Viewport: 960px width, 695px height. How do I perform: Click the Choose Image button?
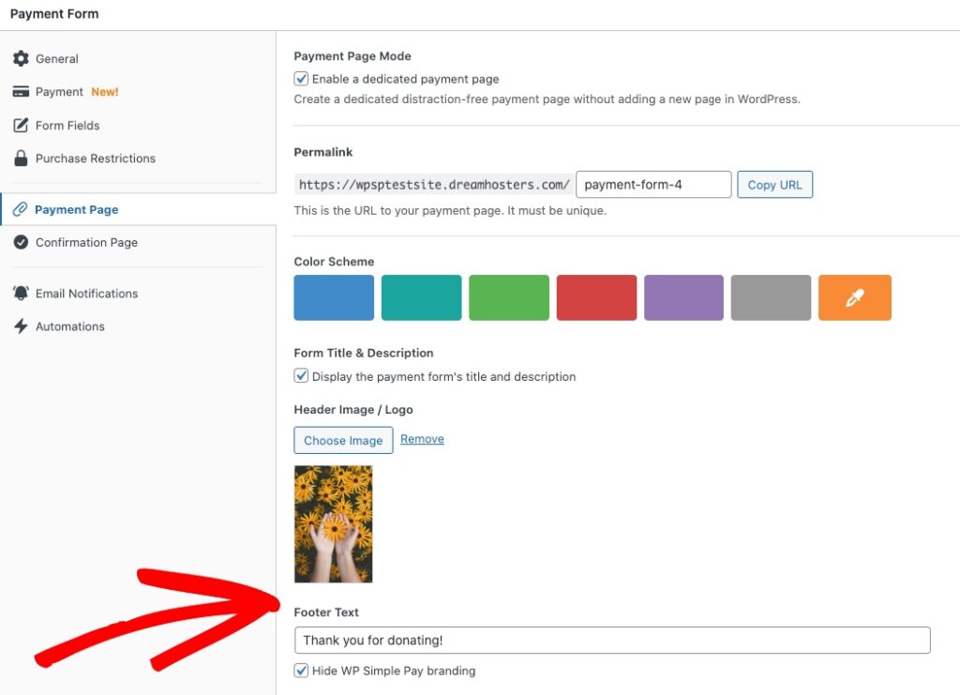point(343,440)
